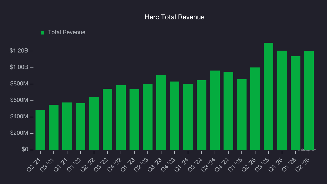Screen dimensions: 327x184
Task: Click the Q1 '26 revenue bar
Action: (x=296, y=103)
